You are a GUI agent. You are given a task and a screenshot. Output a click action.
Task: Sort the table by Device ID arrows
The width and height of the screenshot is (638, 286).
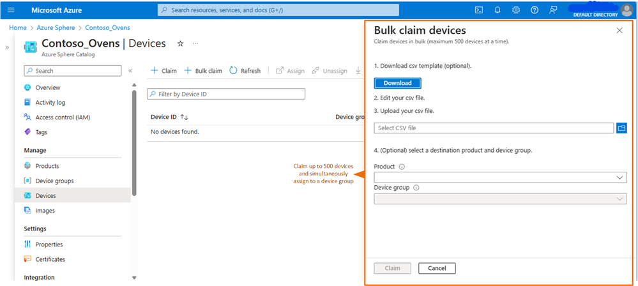click(x=185, y=117)
